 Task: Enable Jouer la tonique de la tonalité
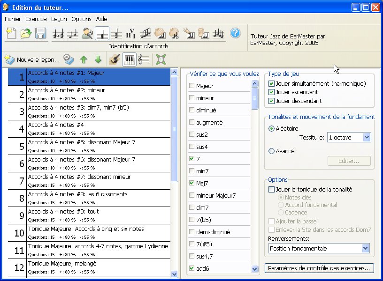tap(272, 190)
